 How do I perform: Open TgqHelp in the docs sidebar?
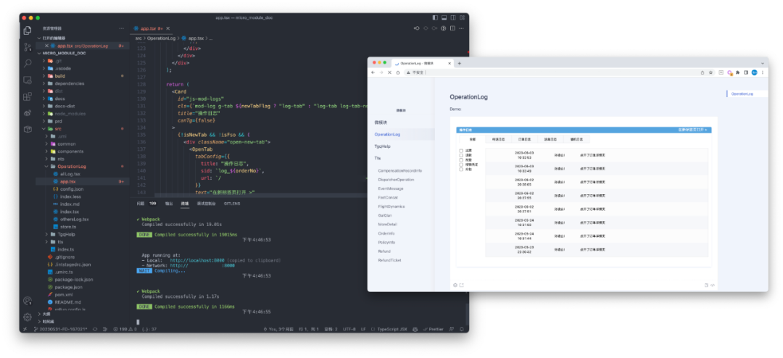click(382, 146)
